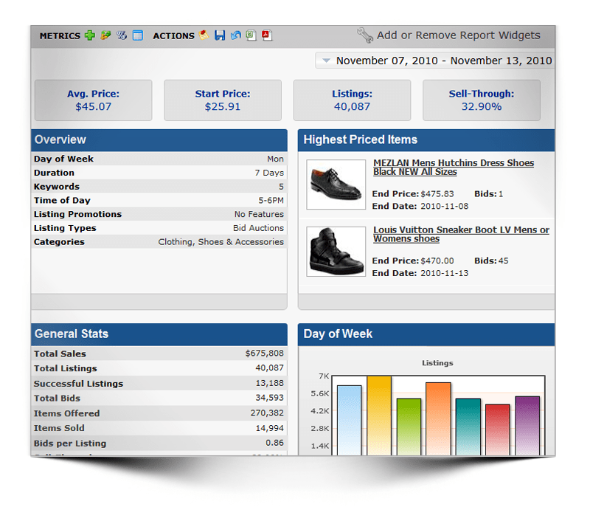Refresh the report with the blue arrow icon
The height and width of the screenshot is (507, 590).
(235, 35)
